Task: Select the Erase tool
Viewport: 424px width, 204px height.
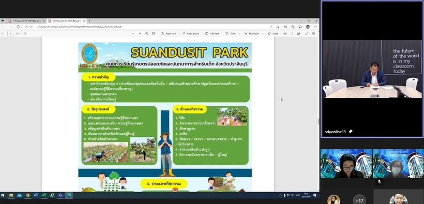Action: click(273, 34)
